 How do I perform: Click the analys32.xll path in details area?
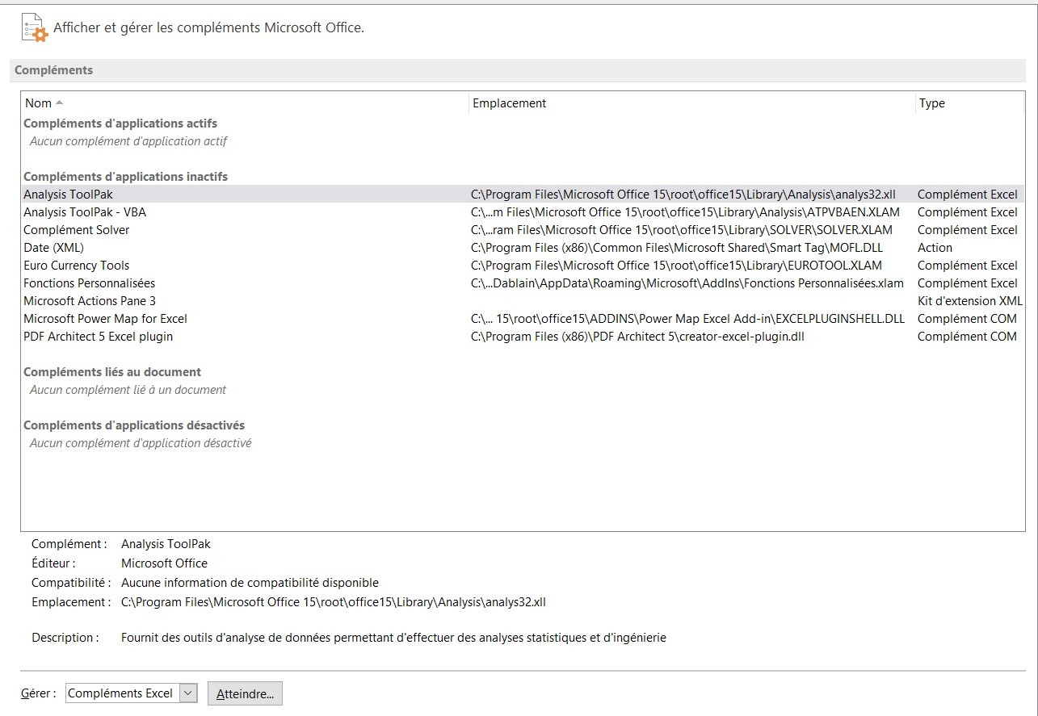[x=334, y=602]
